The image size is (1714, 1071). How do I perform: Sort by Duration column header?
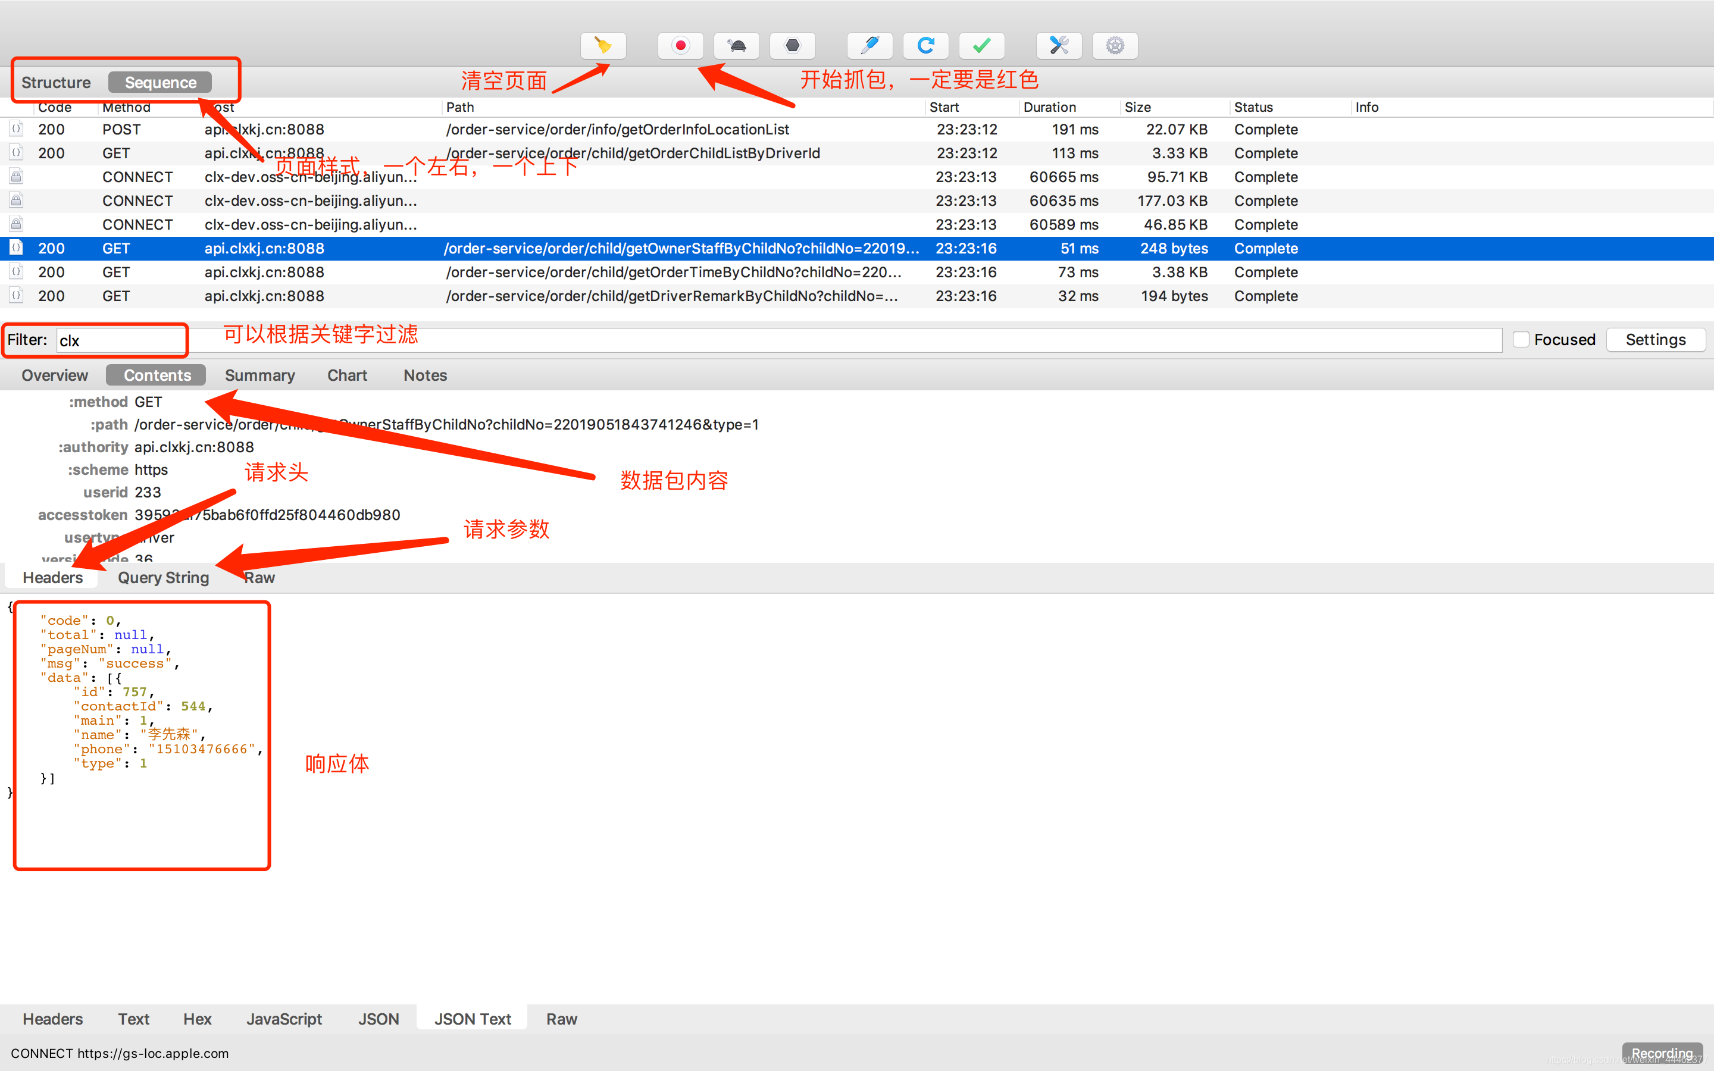click(x=1049, y=107)
